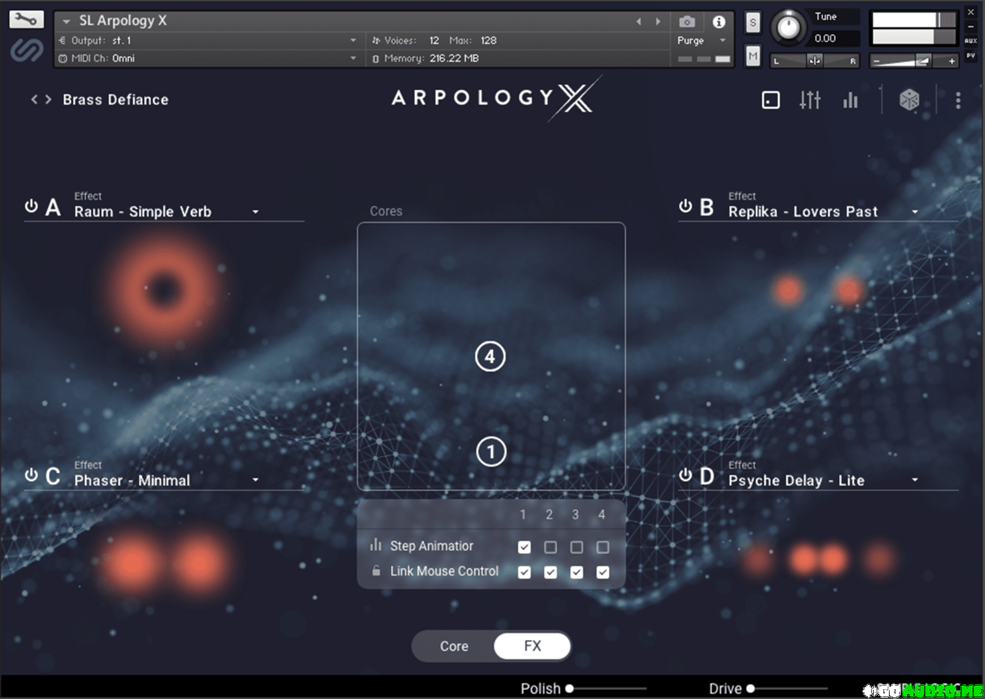This screenshot has width=985, height=699.
Task: Open the Brass Defiance preset name
Action: coord(115,100)
